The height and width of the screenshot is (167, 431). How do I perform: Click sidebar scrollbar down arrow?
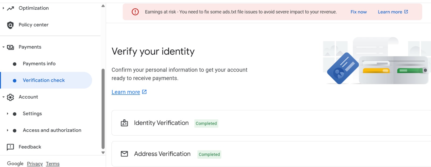coord(103,152)
